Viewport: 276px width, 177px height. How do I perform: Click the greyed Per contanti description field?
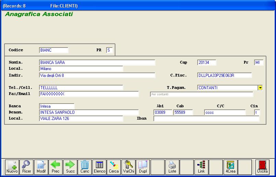click(x=202, y=94)
